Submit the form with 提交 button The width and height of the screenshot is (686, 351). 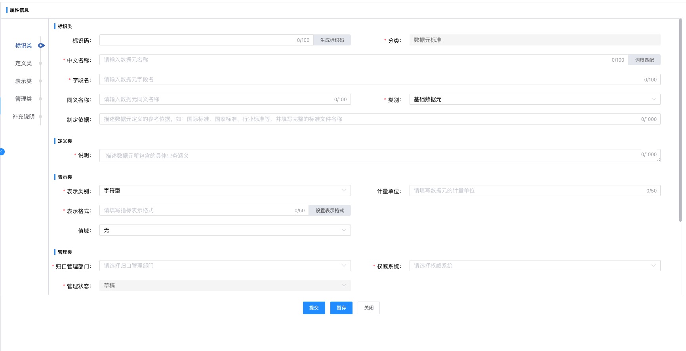point(314,308)
